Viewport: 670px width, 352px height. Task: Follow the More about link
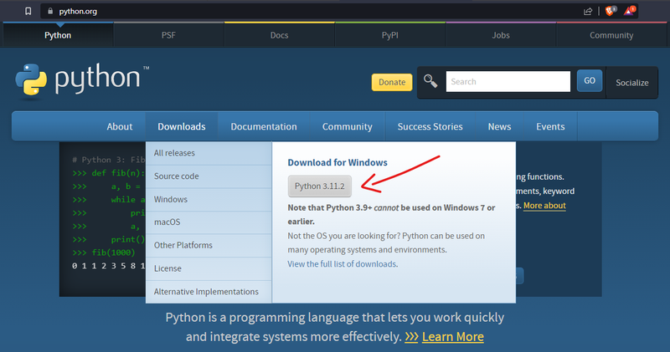(x=544, y=206)
